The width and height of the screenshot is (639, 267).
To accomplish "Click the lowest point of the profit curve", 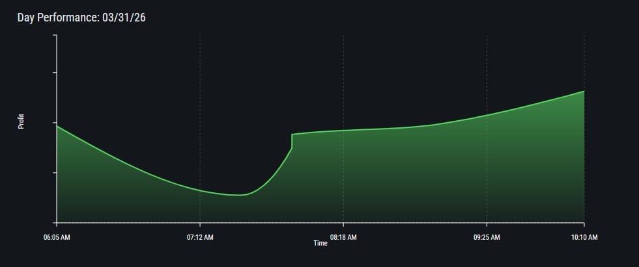I will (x=238, y=195).
